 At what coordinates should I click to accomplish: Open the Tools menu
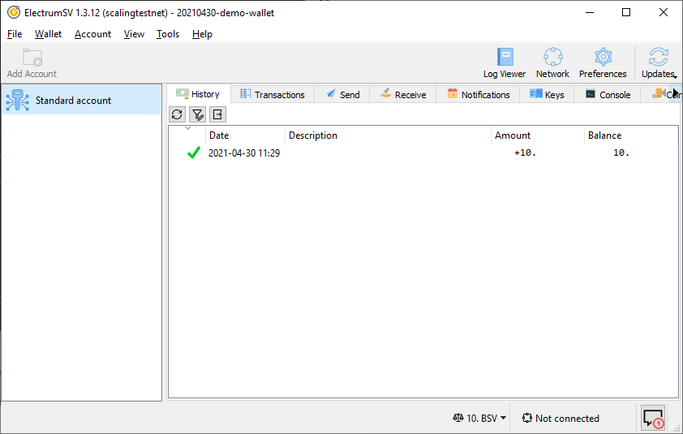click(168, 34)
